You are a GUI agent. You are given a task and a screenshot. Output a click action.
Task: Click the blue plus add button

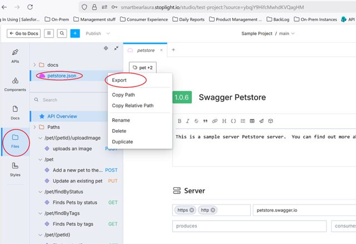tap(75, 33)
